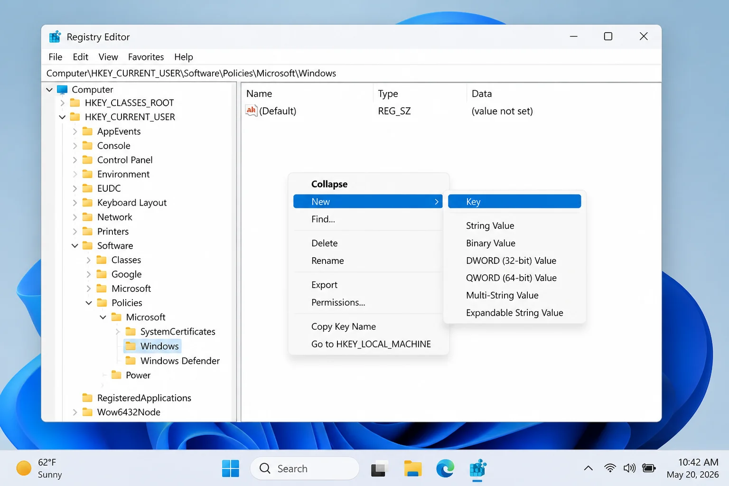
Task: Choose Key in the New submenu
Action: coord(514,201)
